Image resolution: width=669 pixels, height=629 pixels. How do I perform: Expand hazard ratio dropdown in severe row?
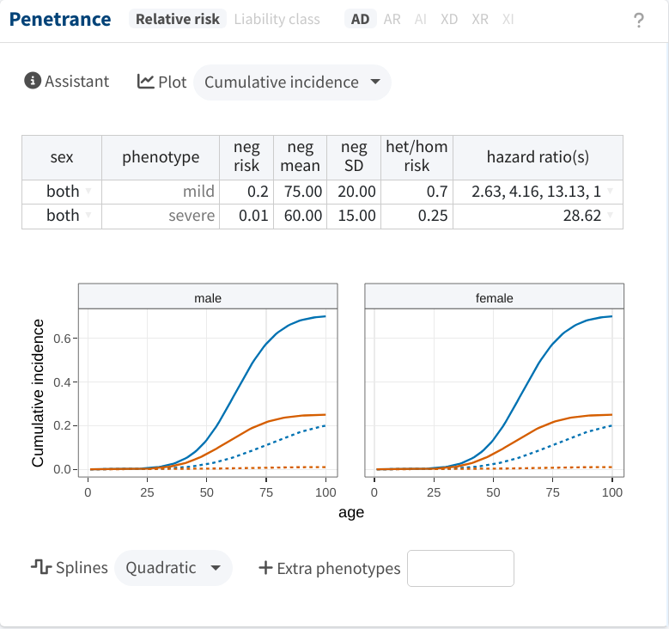click(x=611, y=215)
